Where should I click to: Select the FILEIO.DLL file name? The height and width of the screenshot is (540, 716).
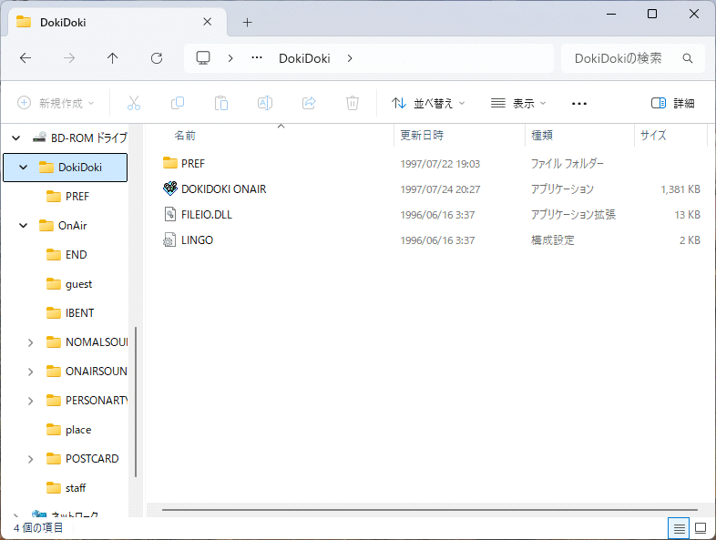(207, 215)
